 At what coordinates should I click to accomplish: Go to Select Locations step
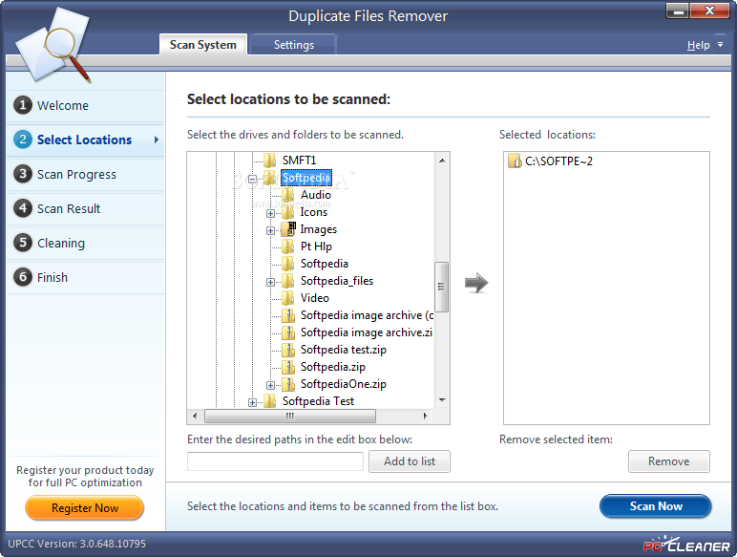point(86,139)
